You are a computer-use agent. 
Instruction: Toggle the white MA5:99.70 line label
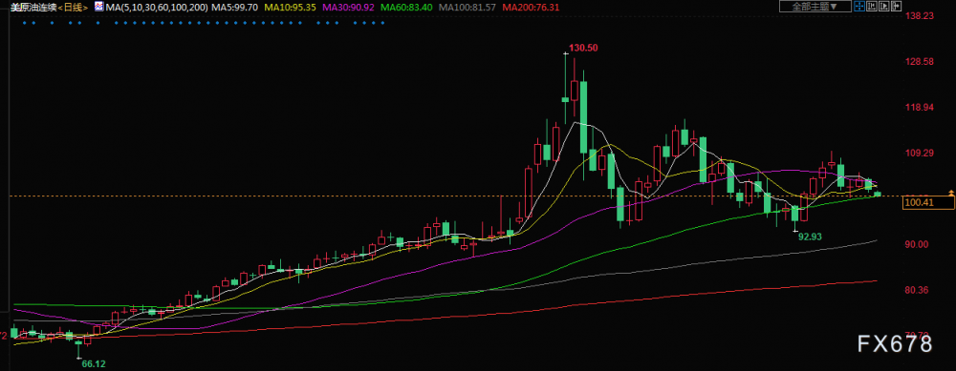coord(235,8)
